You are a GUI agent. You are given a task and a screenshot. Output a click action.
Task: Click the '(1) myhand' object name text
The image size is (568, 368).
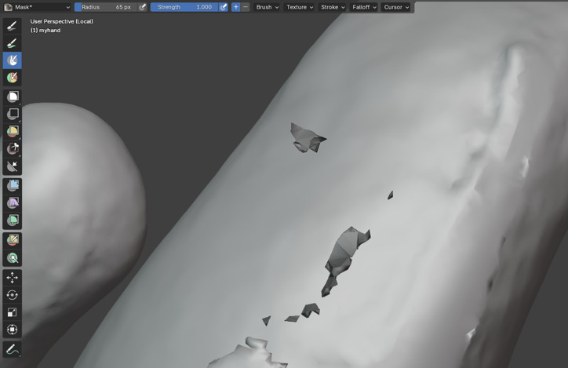(46, 30)
